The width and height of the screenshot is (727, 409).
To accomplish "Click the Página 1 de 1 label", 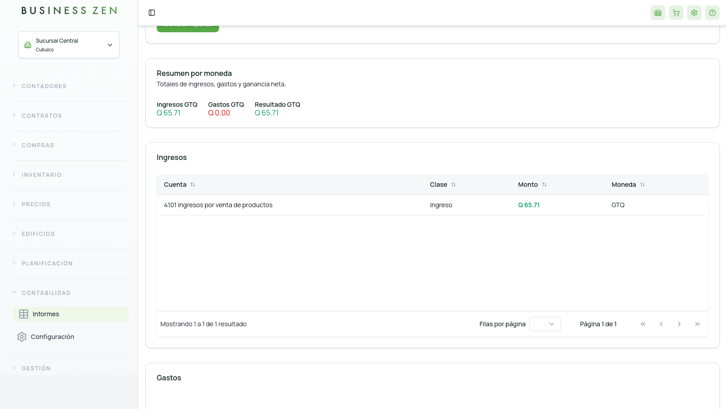I will point(598,324).
